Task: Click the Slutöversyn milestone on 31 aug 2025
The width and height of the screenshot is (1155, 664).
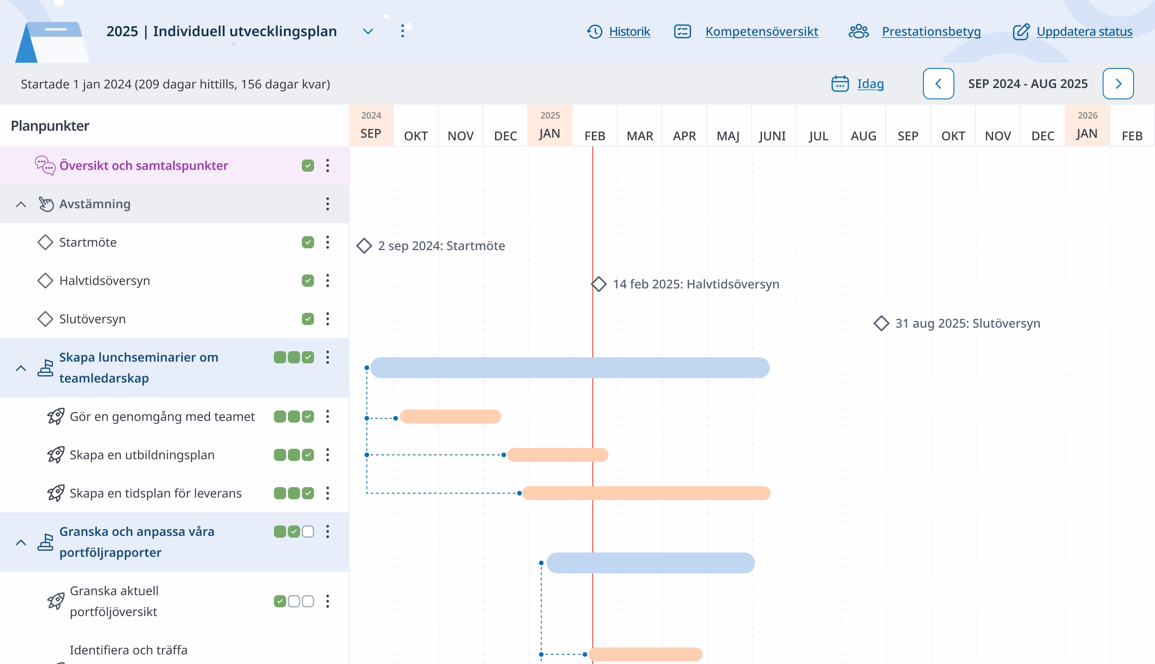Action: (881, 323)
